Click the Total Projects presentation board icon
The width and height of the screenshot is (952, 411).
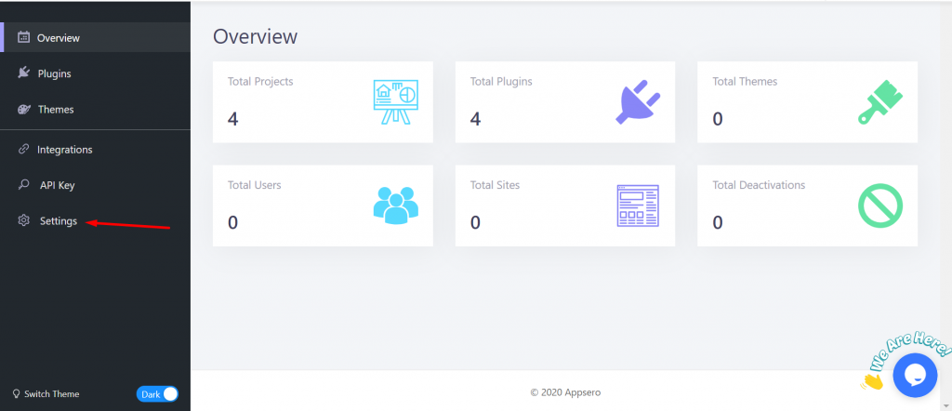[395, 102]
